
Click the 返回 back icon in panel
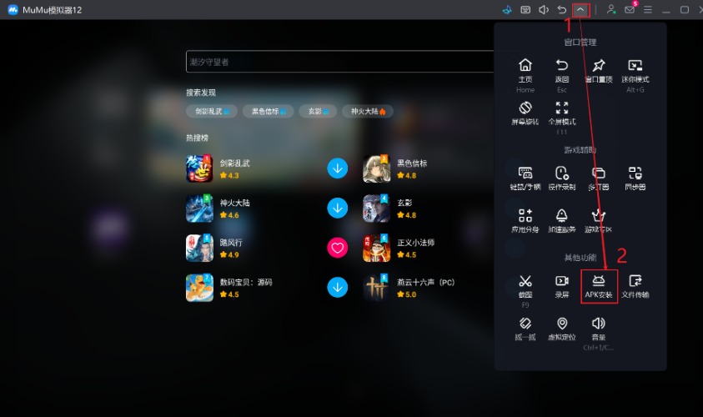[x=562, y=65]
